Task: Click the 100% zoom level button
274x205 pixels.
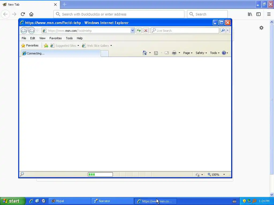Action: coord(213,175)
